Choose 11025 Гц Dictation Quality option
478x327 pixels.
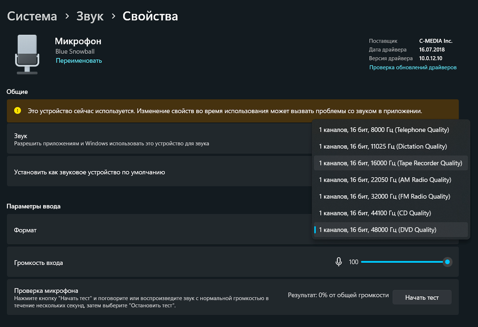pos(383,146)
